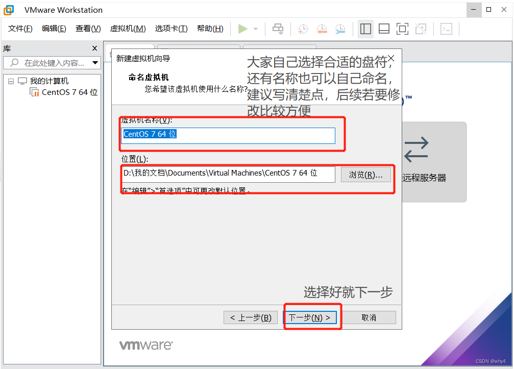Open the 选项卡(T) menu

click(171, 29)
